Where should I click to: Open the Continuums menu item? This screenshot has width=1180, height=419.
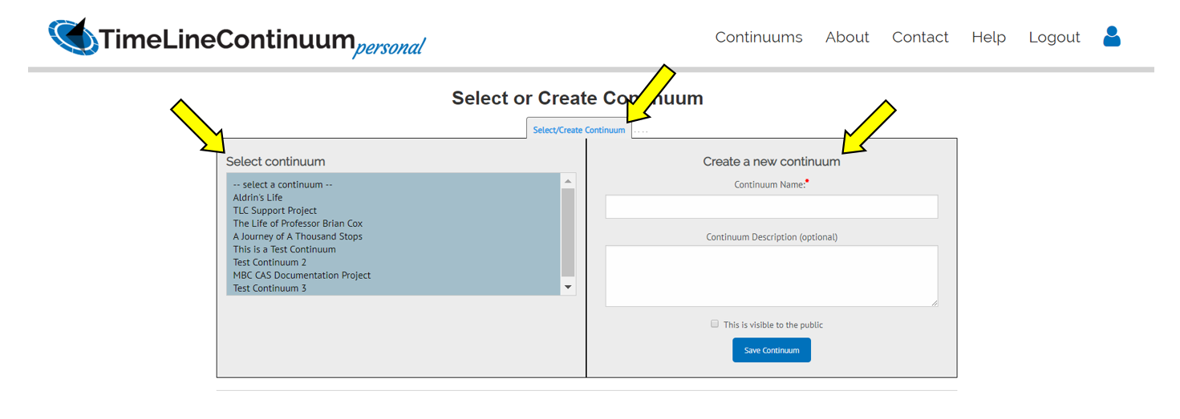758,38
